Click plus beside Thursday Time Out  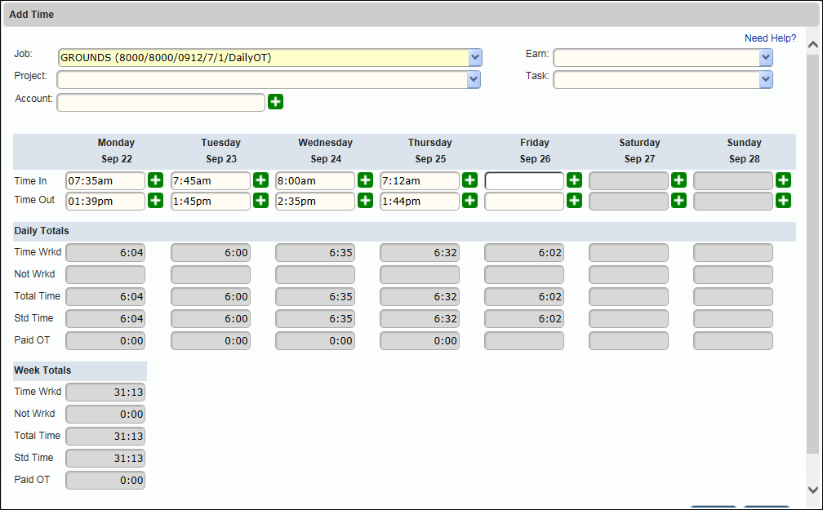click(469, 201)
